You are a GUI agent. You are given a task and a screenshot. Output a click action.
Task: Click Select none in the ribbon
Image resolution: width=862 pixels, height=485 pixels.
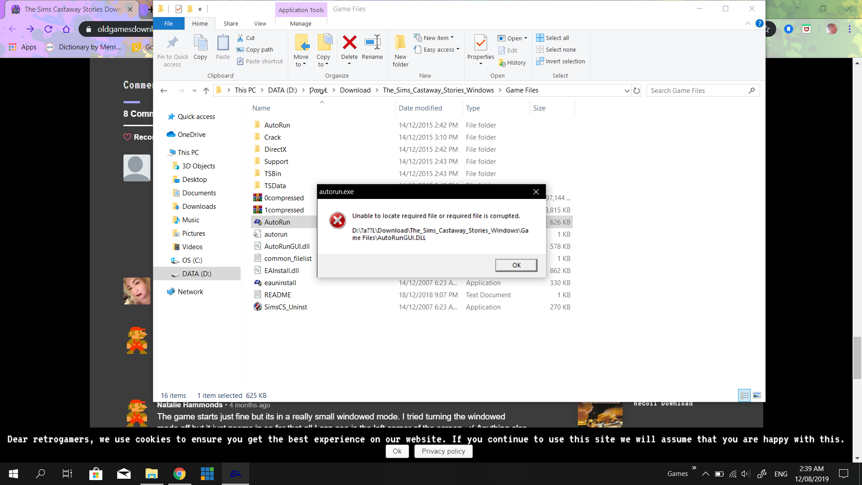556,50
